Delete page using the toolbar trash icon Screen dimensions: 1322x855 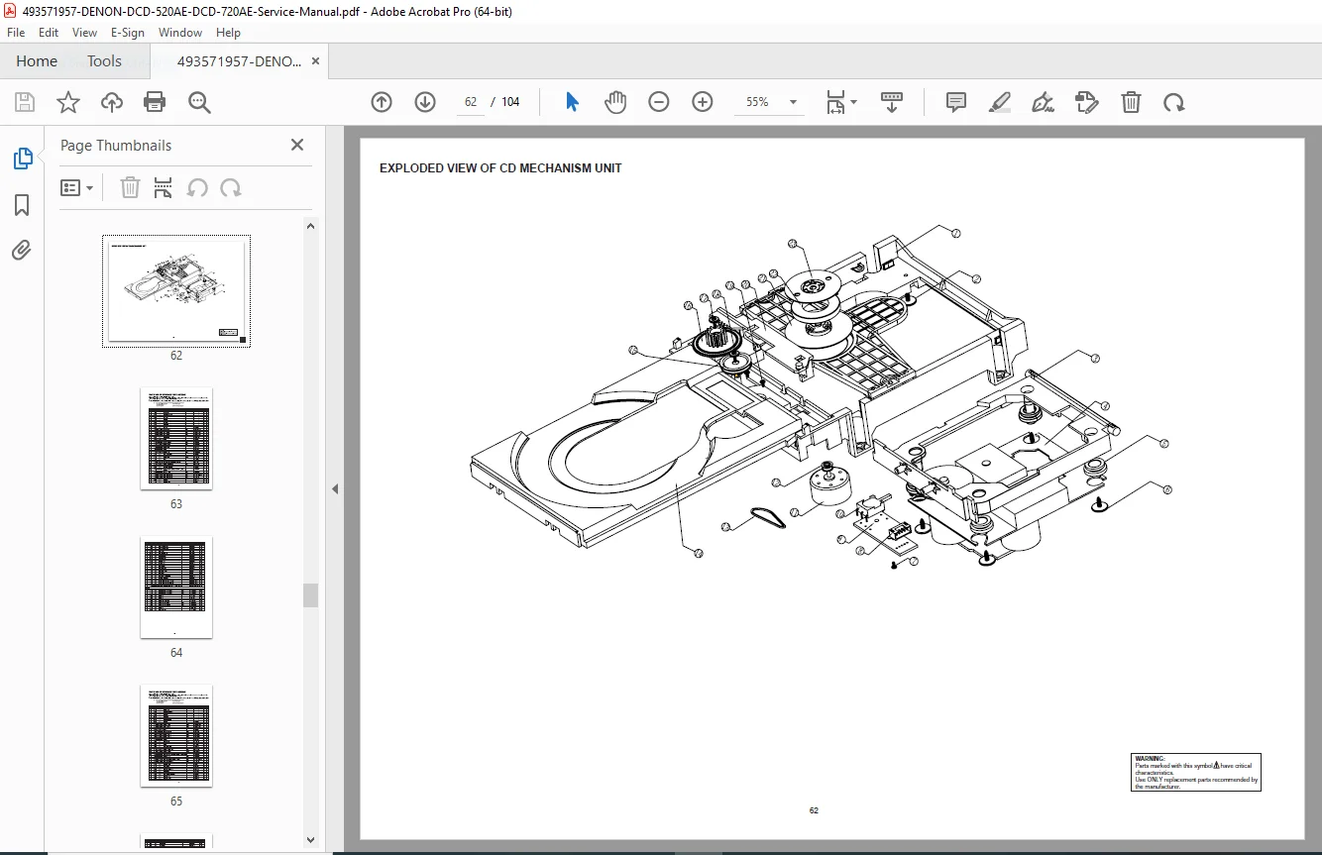(x=1131, y=102)
